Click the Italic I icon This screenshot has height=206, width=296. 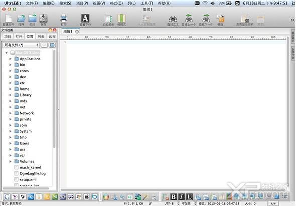coord(181,197)
